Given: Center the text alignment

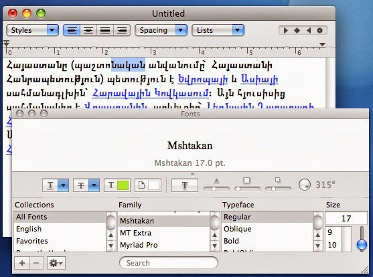Looking at the screenshot, I should pos(88,30).
